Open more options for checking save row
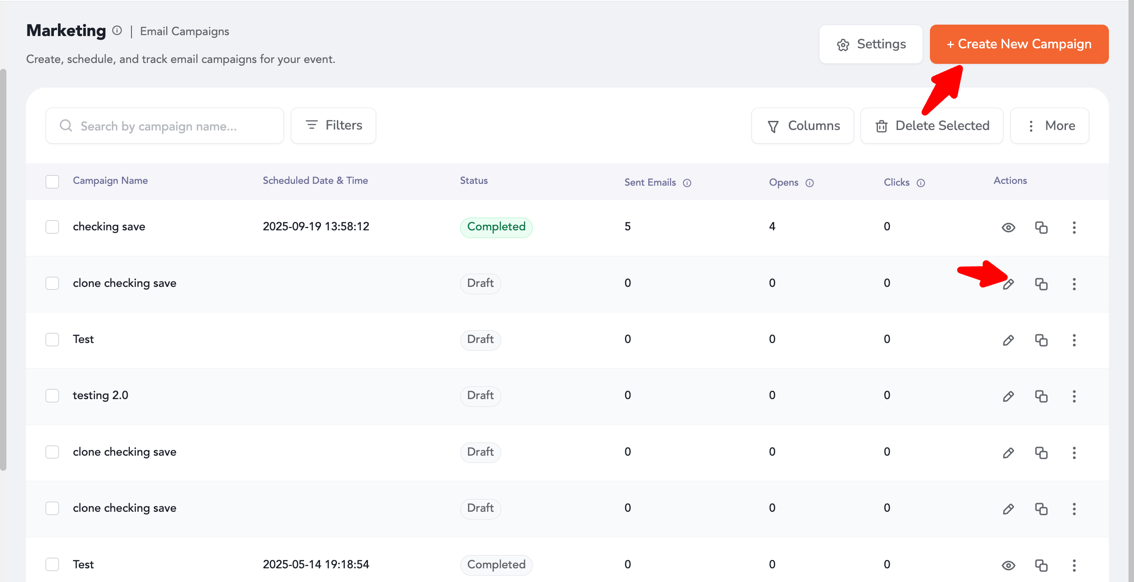The width and height of the screenshot is (1134, 582). click(1074, 228)
